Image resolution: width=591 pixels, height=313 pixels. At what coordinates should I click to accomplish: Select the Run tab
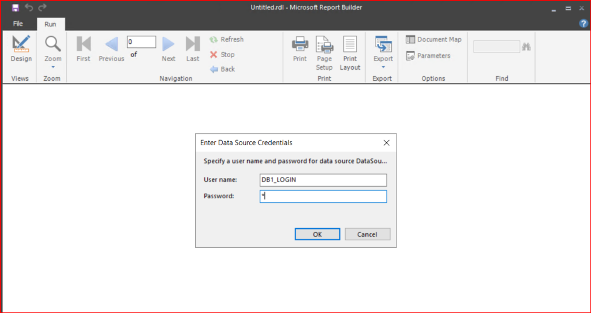point(51,24)
